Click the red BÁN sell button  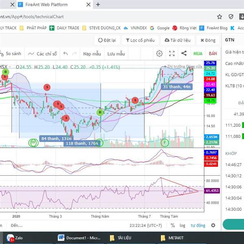pyautogui.click(x=213, y=54)
